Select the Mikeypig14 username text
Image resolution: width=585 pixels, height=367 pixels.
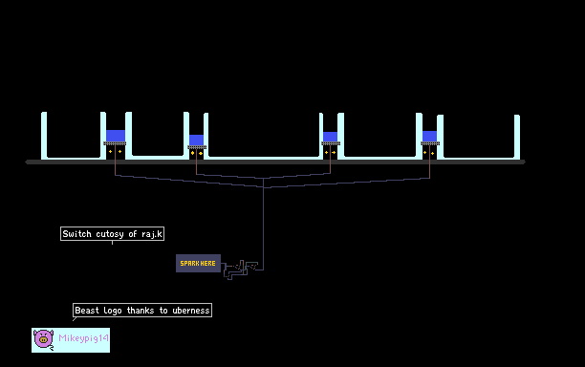pos(83,338)
